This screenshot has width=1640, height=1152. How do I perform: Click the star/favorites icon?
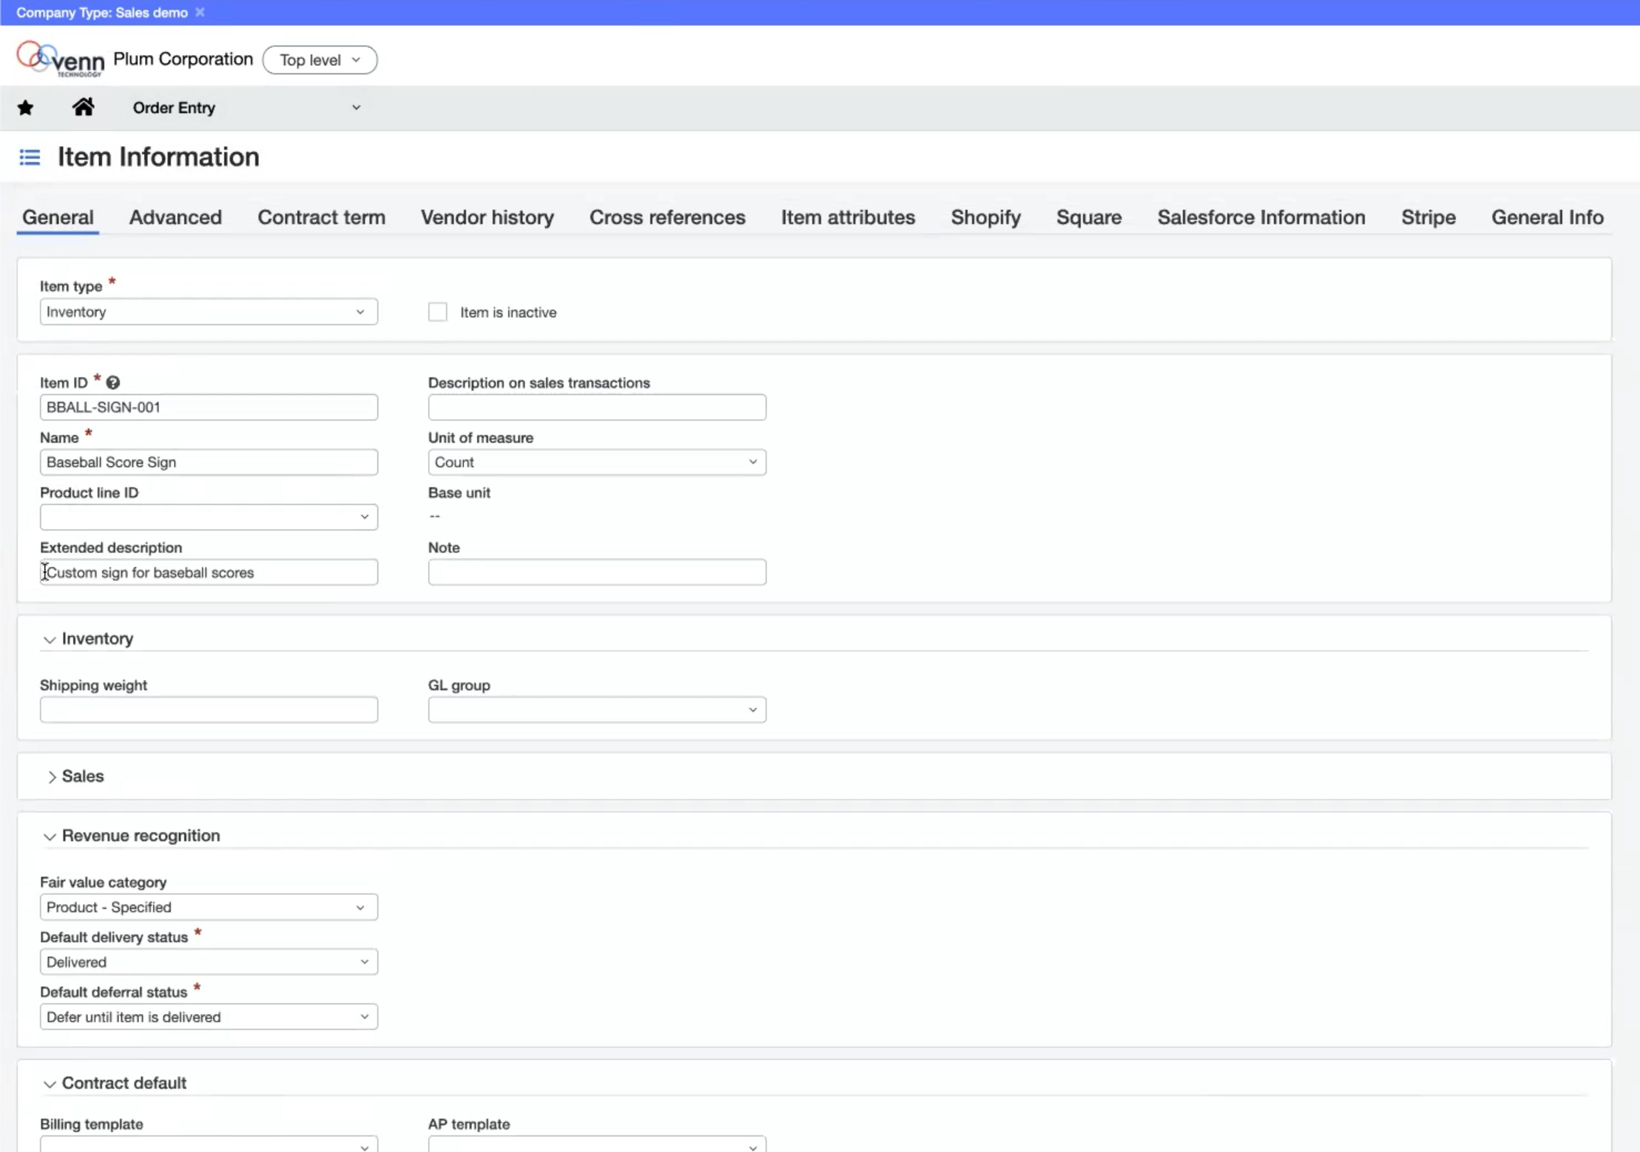(25, 107)
